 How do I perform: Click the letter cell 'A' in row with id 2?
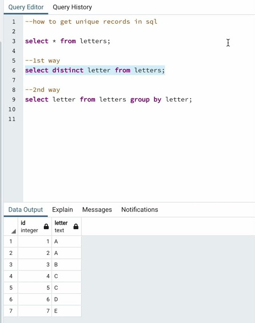(x=66, y=253)
